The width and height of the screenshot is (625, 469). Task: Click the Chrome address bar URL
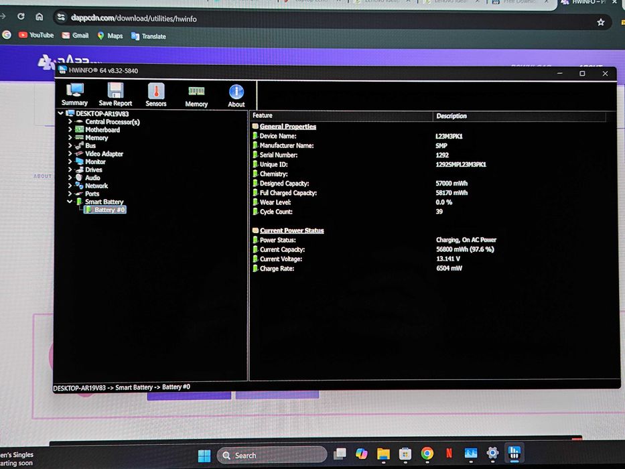coord(133,18)
